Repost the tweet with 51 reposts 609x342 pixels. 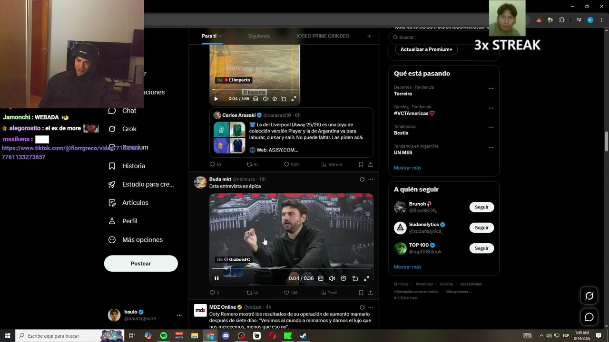249,165
